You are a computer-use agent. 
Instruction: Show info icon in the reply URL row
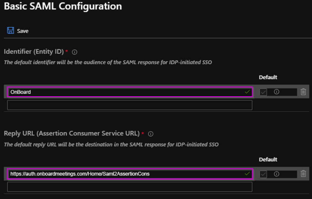276,174
